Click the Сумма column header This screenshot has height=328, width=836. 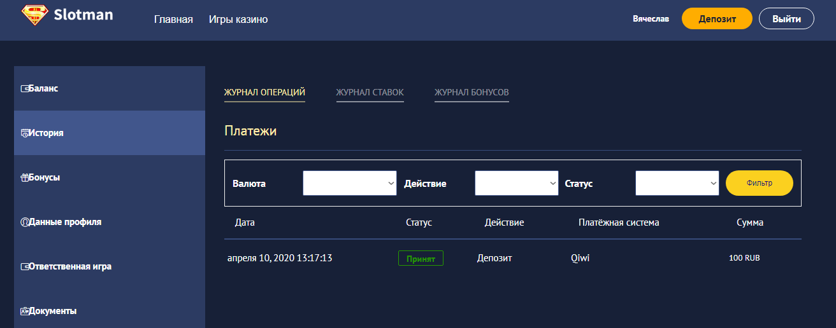tap(750, 223)
